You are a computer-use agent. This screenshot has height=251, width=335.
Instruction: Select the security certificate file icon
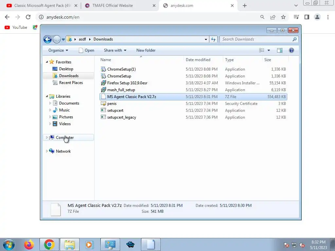pos(103,104)
